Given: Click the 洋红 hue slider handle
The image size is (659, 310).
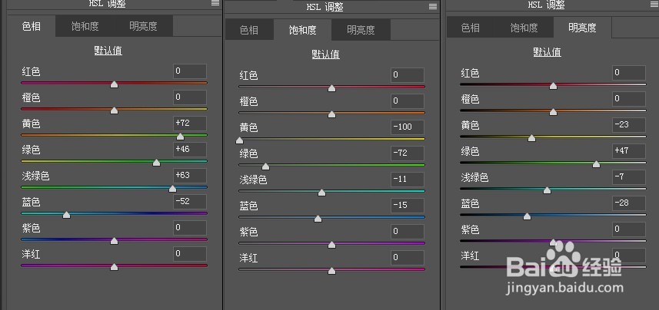Looking at the screenshot, I should pos(114,267).
